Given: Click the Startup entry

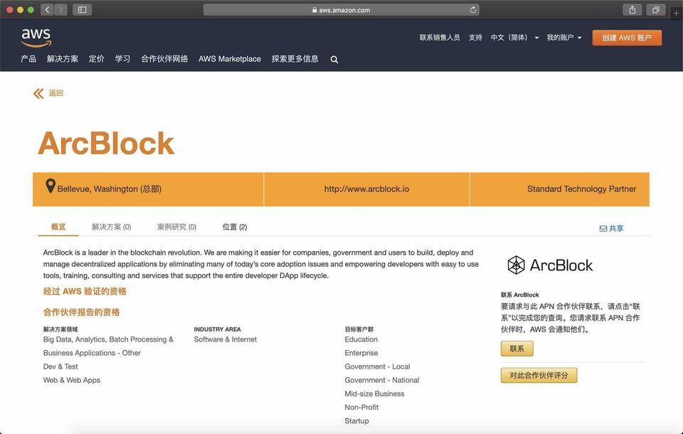Looking at the screenshot, I should tap(356, 420).
